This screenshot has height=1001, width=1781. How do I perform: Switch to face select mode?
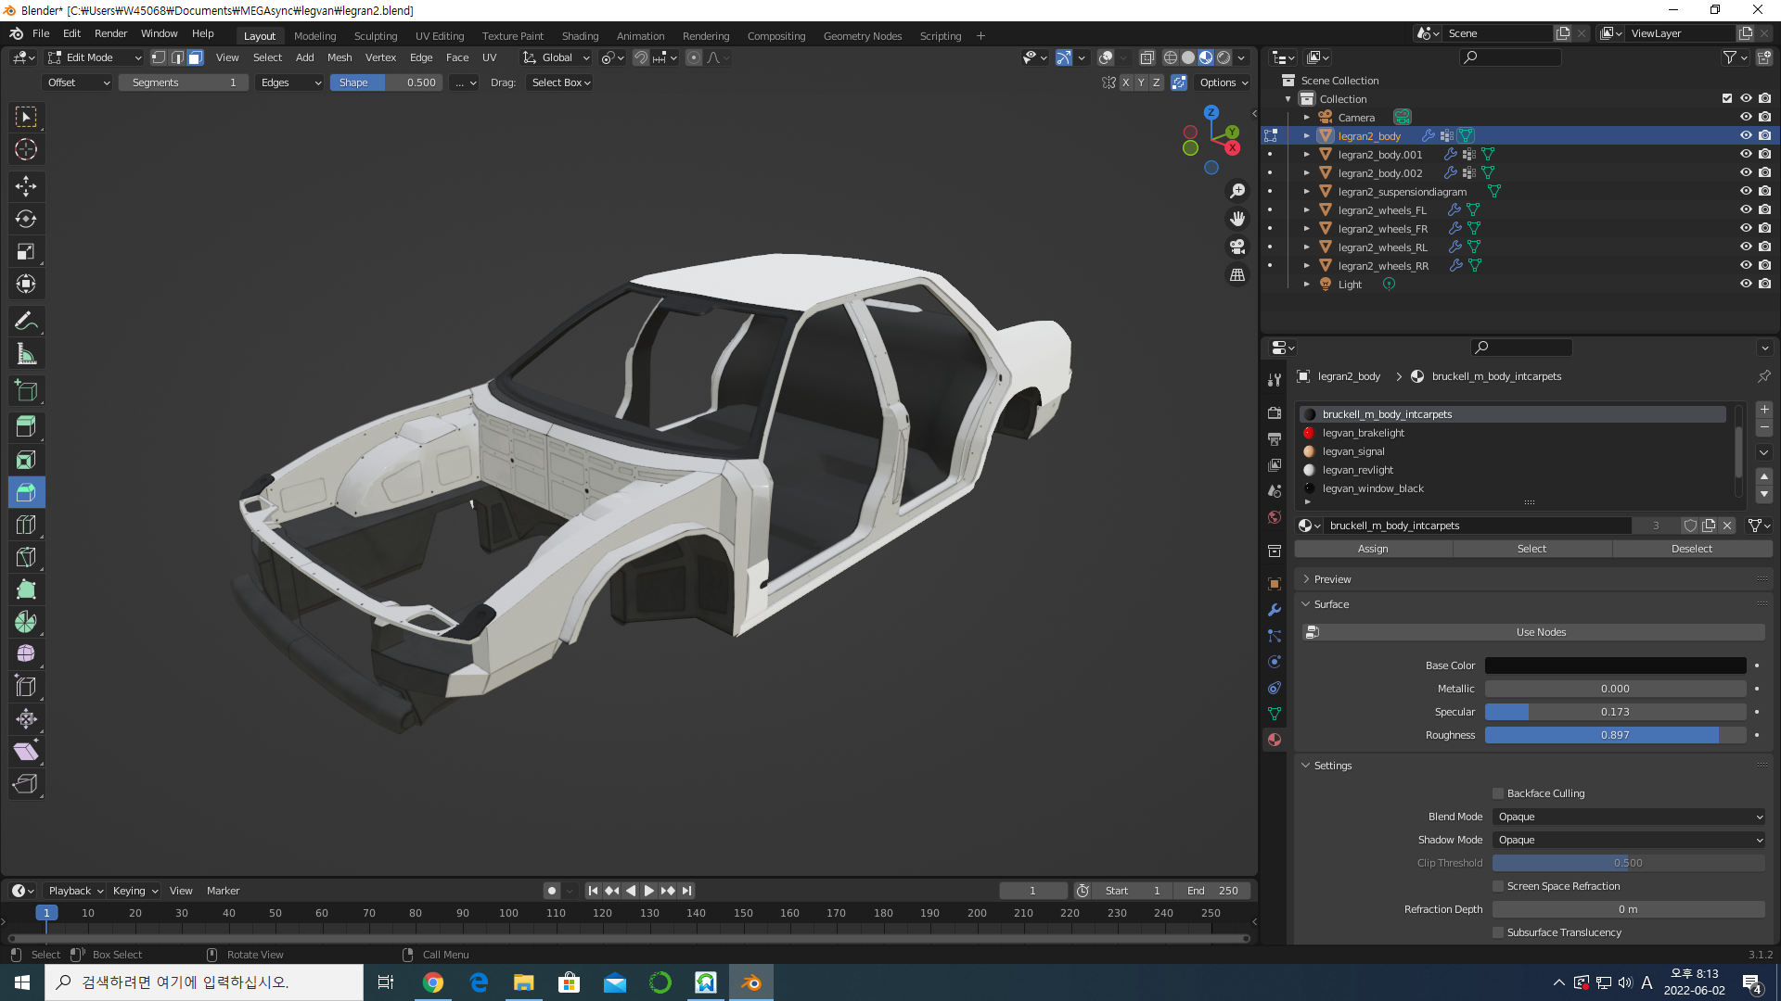coord(196,57)
